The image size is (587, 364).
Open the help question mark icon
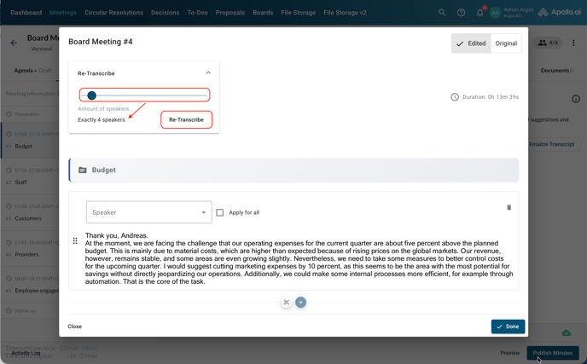[x=461, y=13]
